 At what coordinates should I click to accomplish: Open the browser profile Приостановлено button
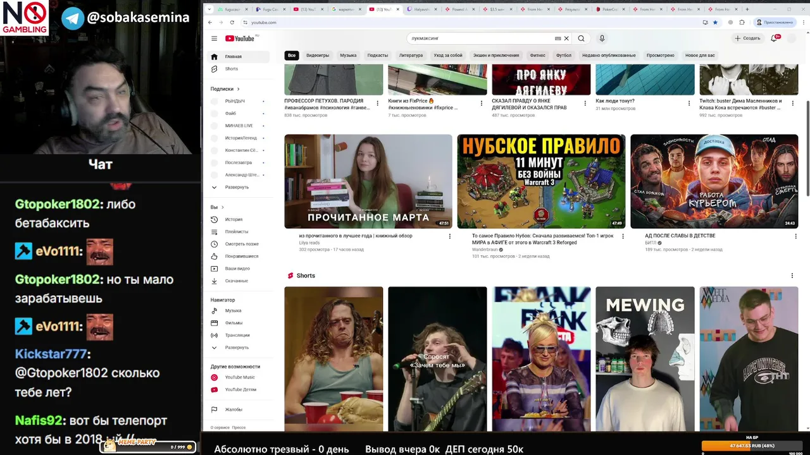(775, 22)
